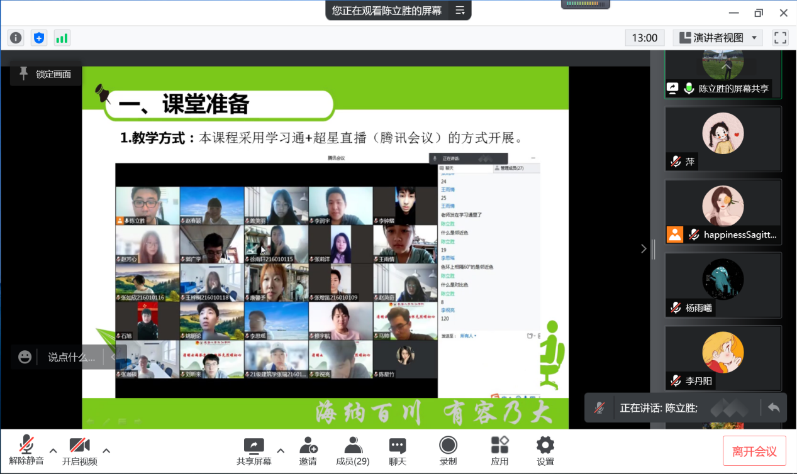Image resolution: width=797 pixels, height=474 pixels.
Task: Open the Invite (邀请) option
Action: coord(308,451)
